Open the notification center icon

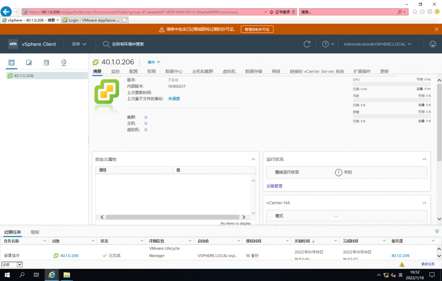[432, 275]
